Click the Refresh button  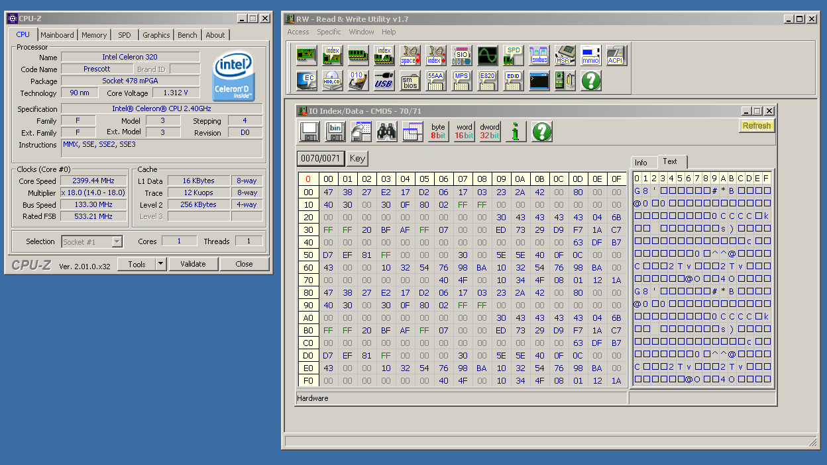[x=756, y=126]
